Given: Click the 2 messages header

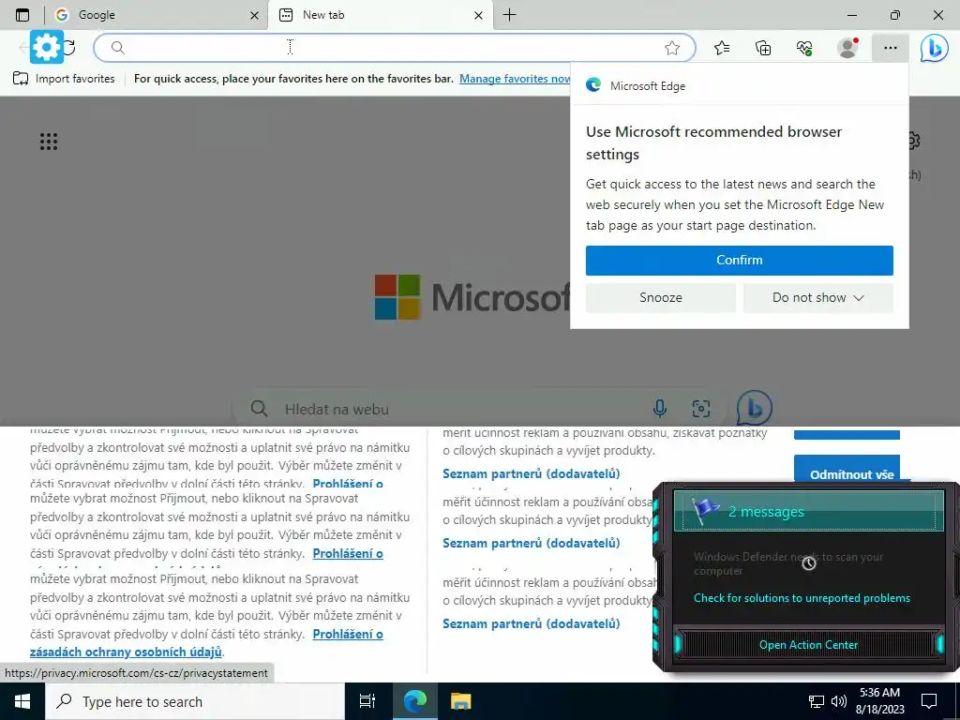Looking at the screenshot, I should click(x=808, y=511).
